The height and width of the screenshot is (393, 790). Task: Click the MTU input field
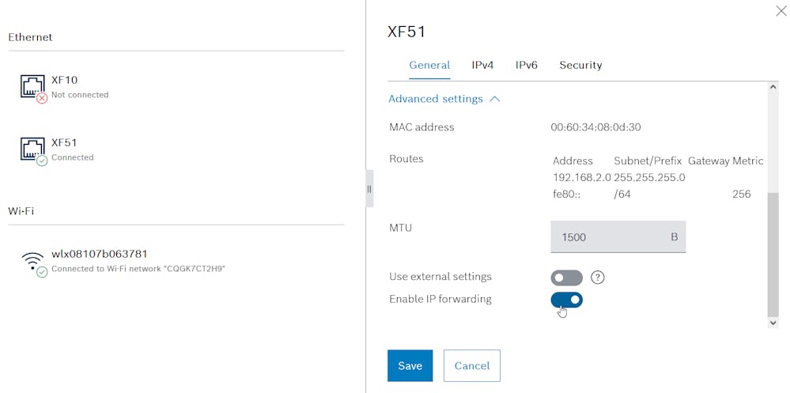pyautogui.click(x=618, y=236)
